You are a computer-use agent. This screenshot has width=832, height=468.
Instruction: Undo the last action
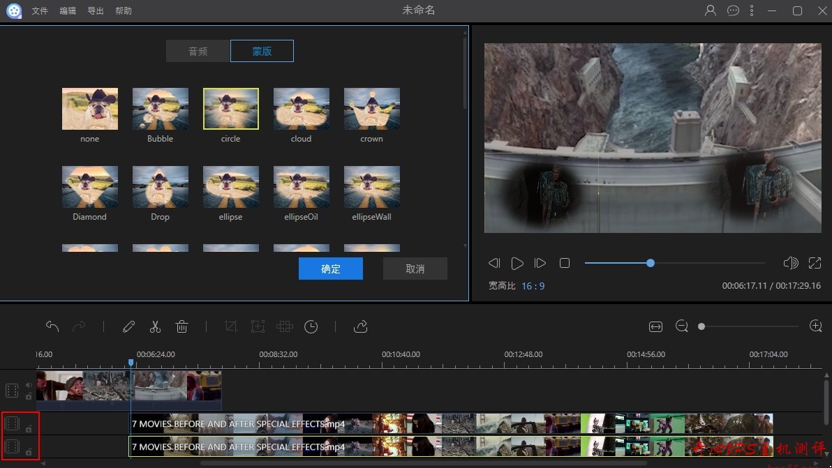[52, 326]
